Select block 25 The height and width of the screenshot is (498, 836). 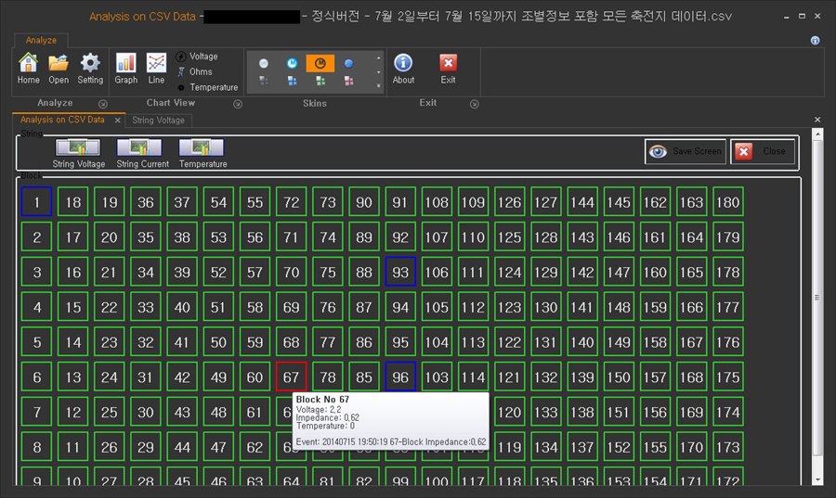(x=110, y=412)
